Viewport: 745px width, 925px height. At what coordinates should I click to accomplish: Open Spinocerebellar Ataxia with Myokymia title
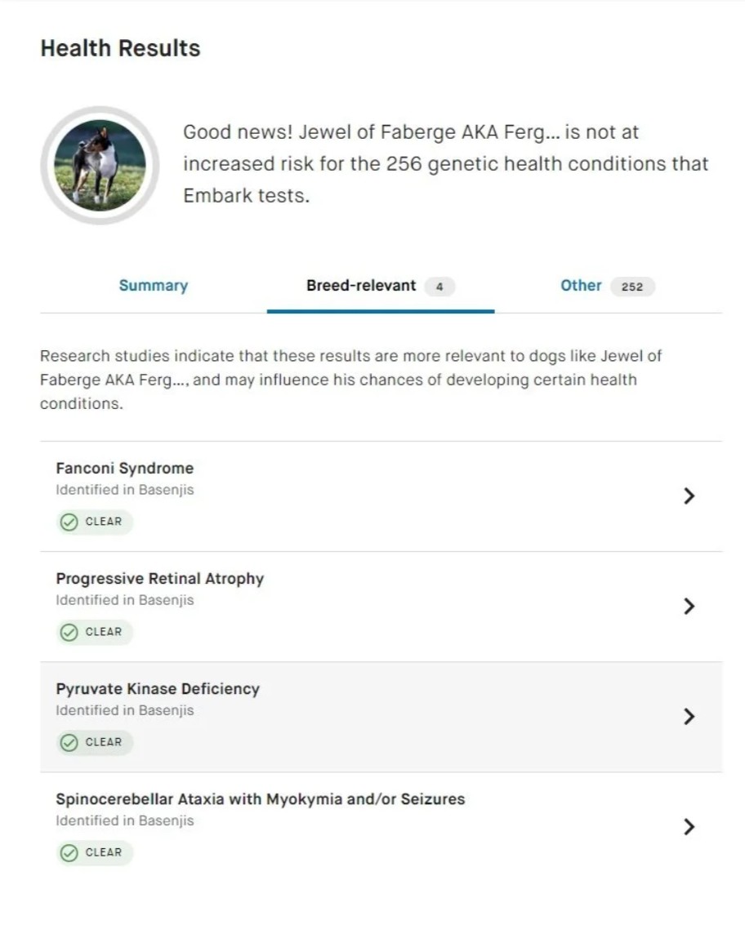260,799
